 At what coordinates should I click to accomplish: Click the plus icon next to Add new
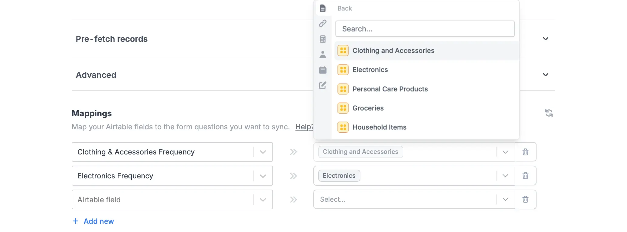75,221
